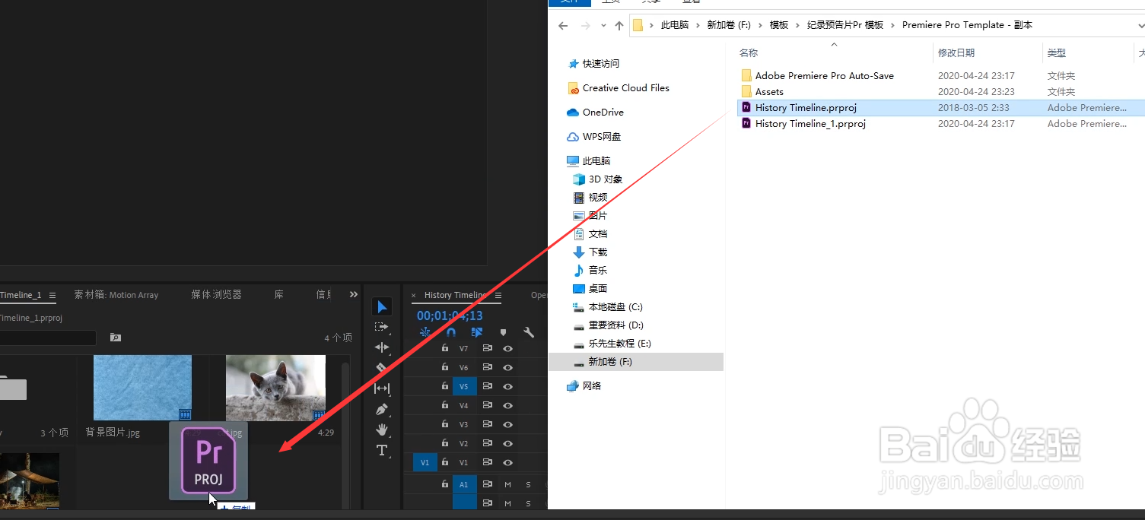This screenshot has width=1145, height=520.
Task: Select the History Timeline sequence tab
Action: coord(455,296)
